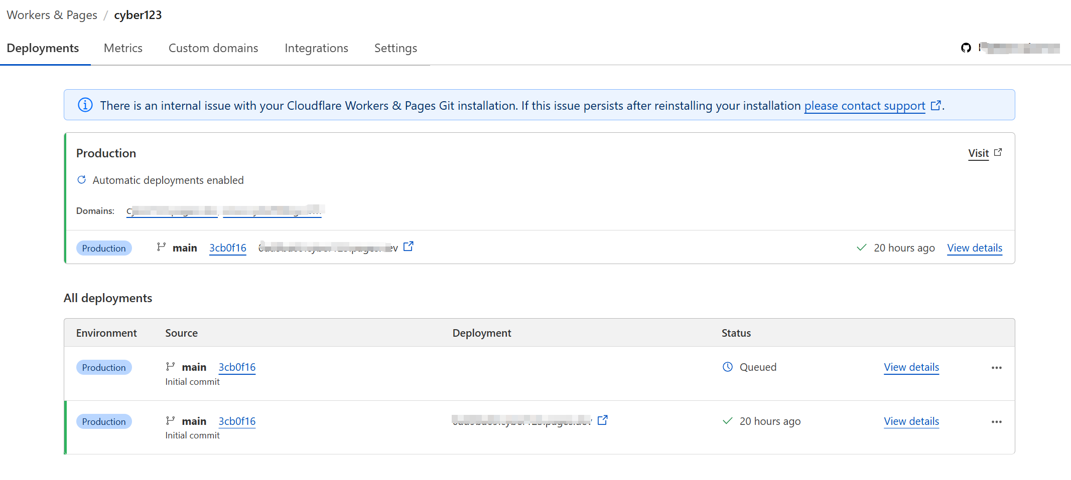Open external link icon in second deployment row
1071x480 pixels.
[x=603, y=420]
